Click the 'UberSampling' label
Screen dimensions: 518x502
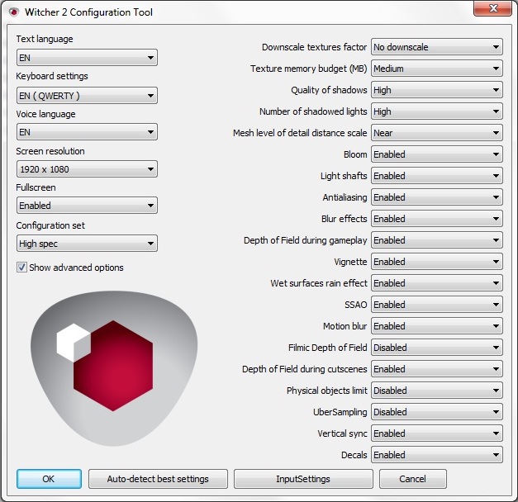click(340, 412)
